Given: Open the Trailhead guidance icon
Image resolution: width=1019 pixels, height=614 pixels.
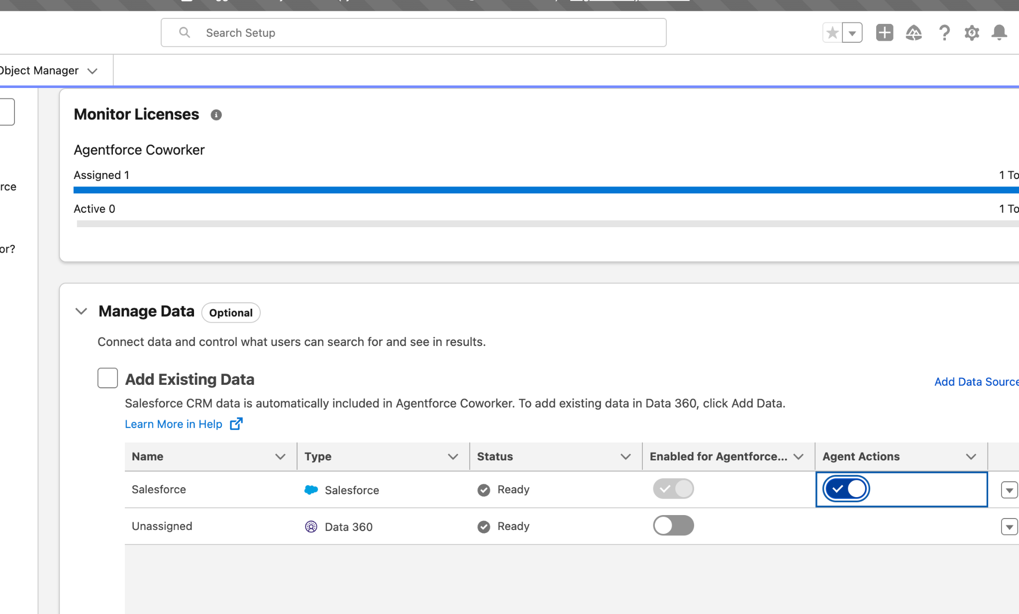Looking at the screenshot, I should coord(914,33).
